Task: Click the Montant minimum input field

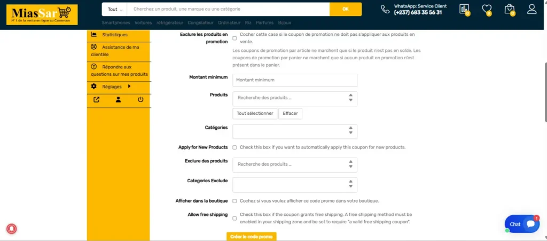Action: [294, 80]
